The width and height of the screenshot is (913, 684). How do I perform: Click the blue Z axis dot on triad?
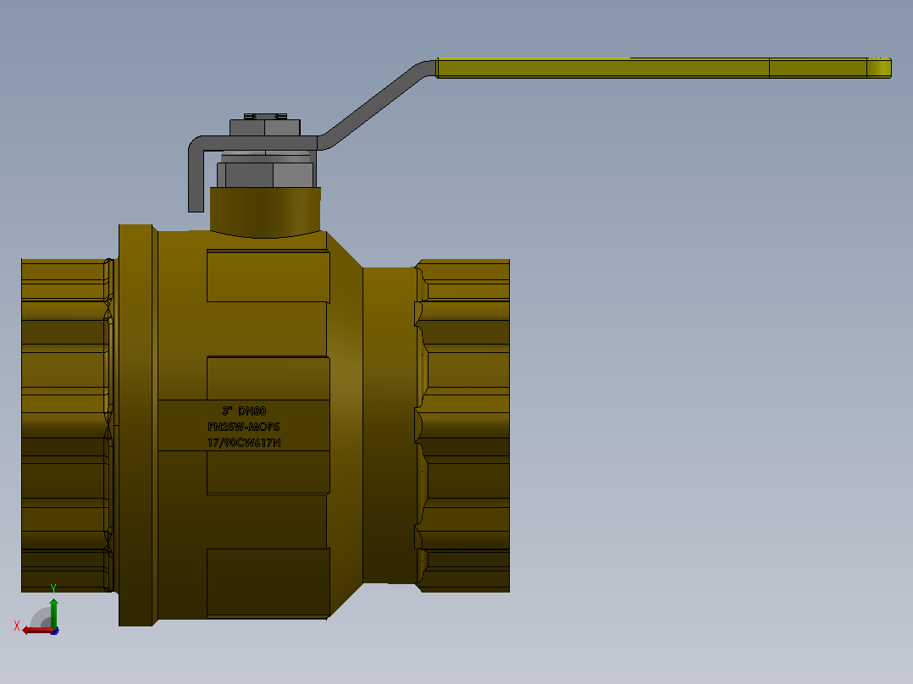coord(55,631)
